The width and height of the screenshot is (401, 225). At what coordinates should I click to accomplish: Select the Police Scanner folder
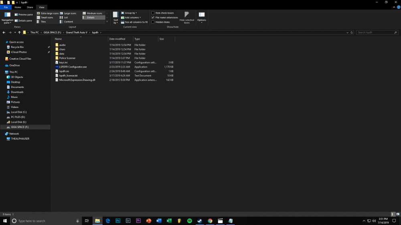[x=67, y=58]
